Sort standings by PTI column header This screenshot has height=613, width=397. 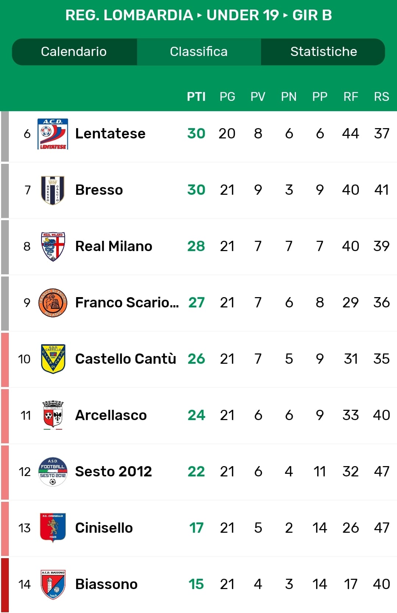196,96
